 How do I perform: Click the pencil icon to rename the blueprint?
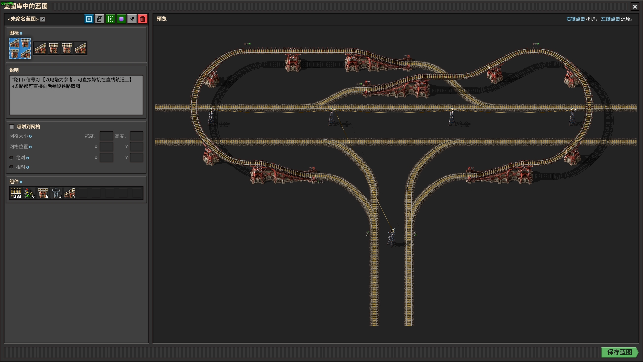point(43,19)
